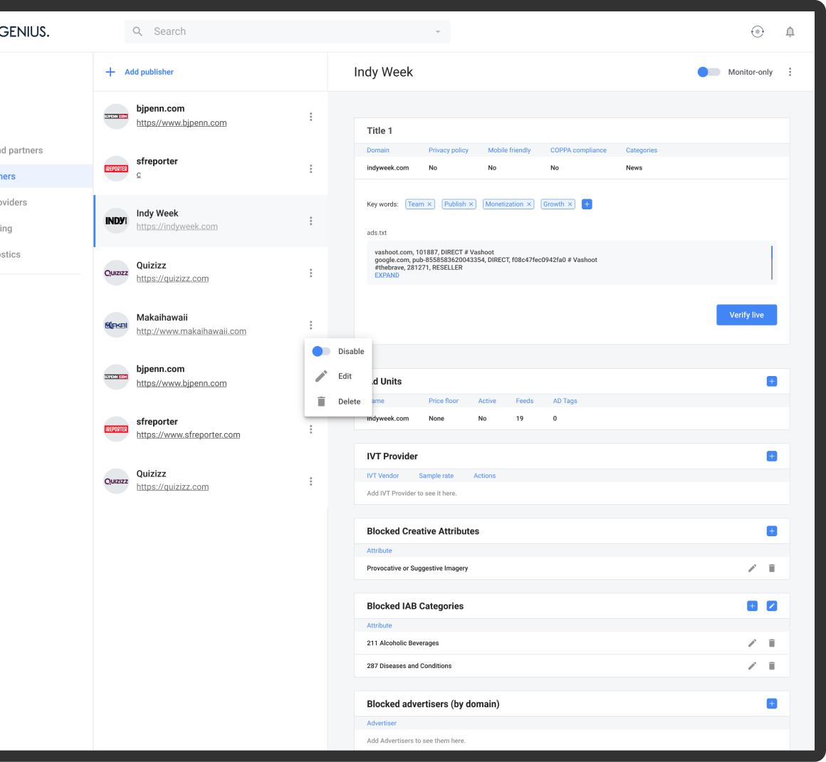Edit Provocative or Suggestive Imagery attribute
Viewport: 826px width, 762px height.
pos(752,568)
